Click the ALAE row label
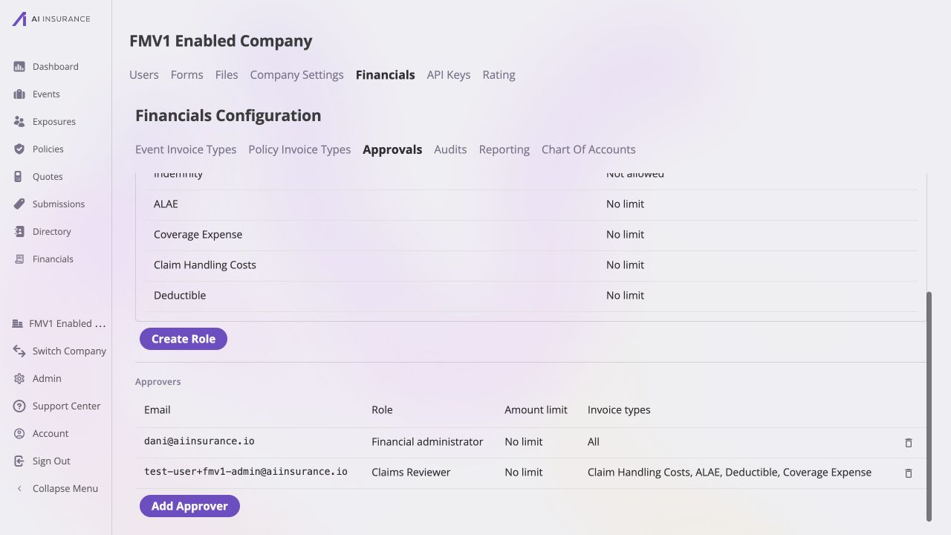 (166, 204)
